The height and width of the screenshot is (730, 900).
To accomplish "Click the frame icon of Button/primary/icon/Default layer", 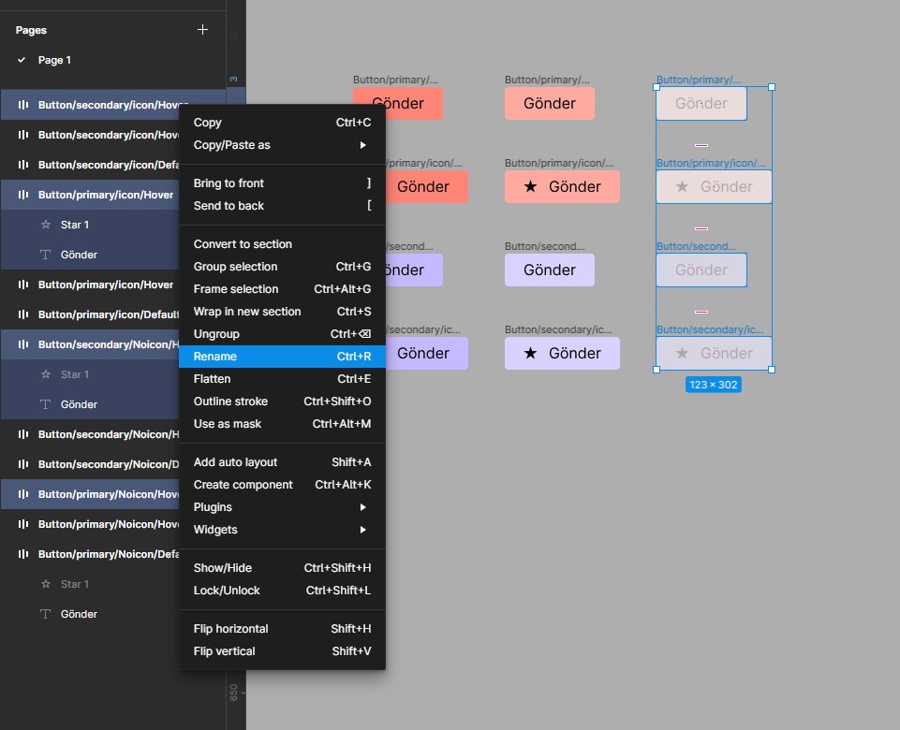I will click(23, 314).
